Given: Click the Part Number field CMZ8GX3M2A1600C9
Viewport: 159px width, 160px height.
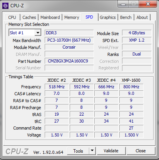Looking at the screenshot, I should click(x=69, y=61).
